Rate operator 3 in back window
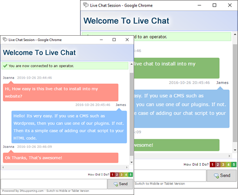Viewport: 238px width, 195px height. coord(223,165)
